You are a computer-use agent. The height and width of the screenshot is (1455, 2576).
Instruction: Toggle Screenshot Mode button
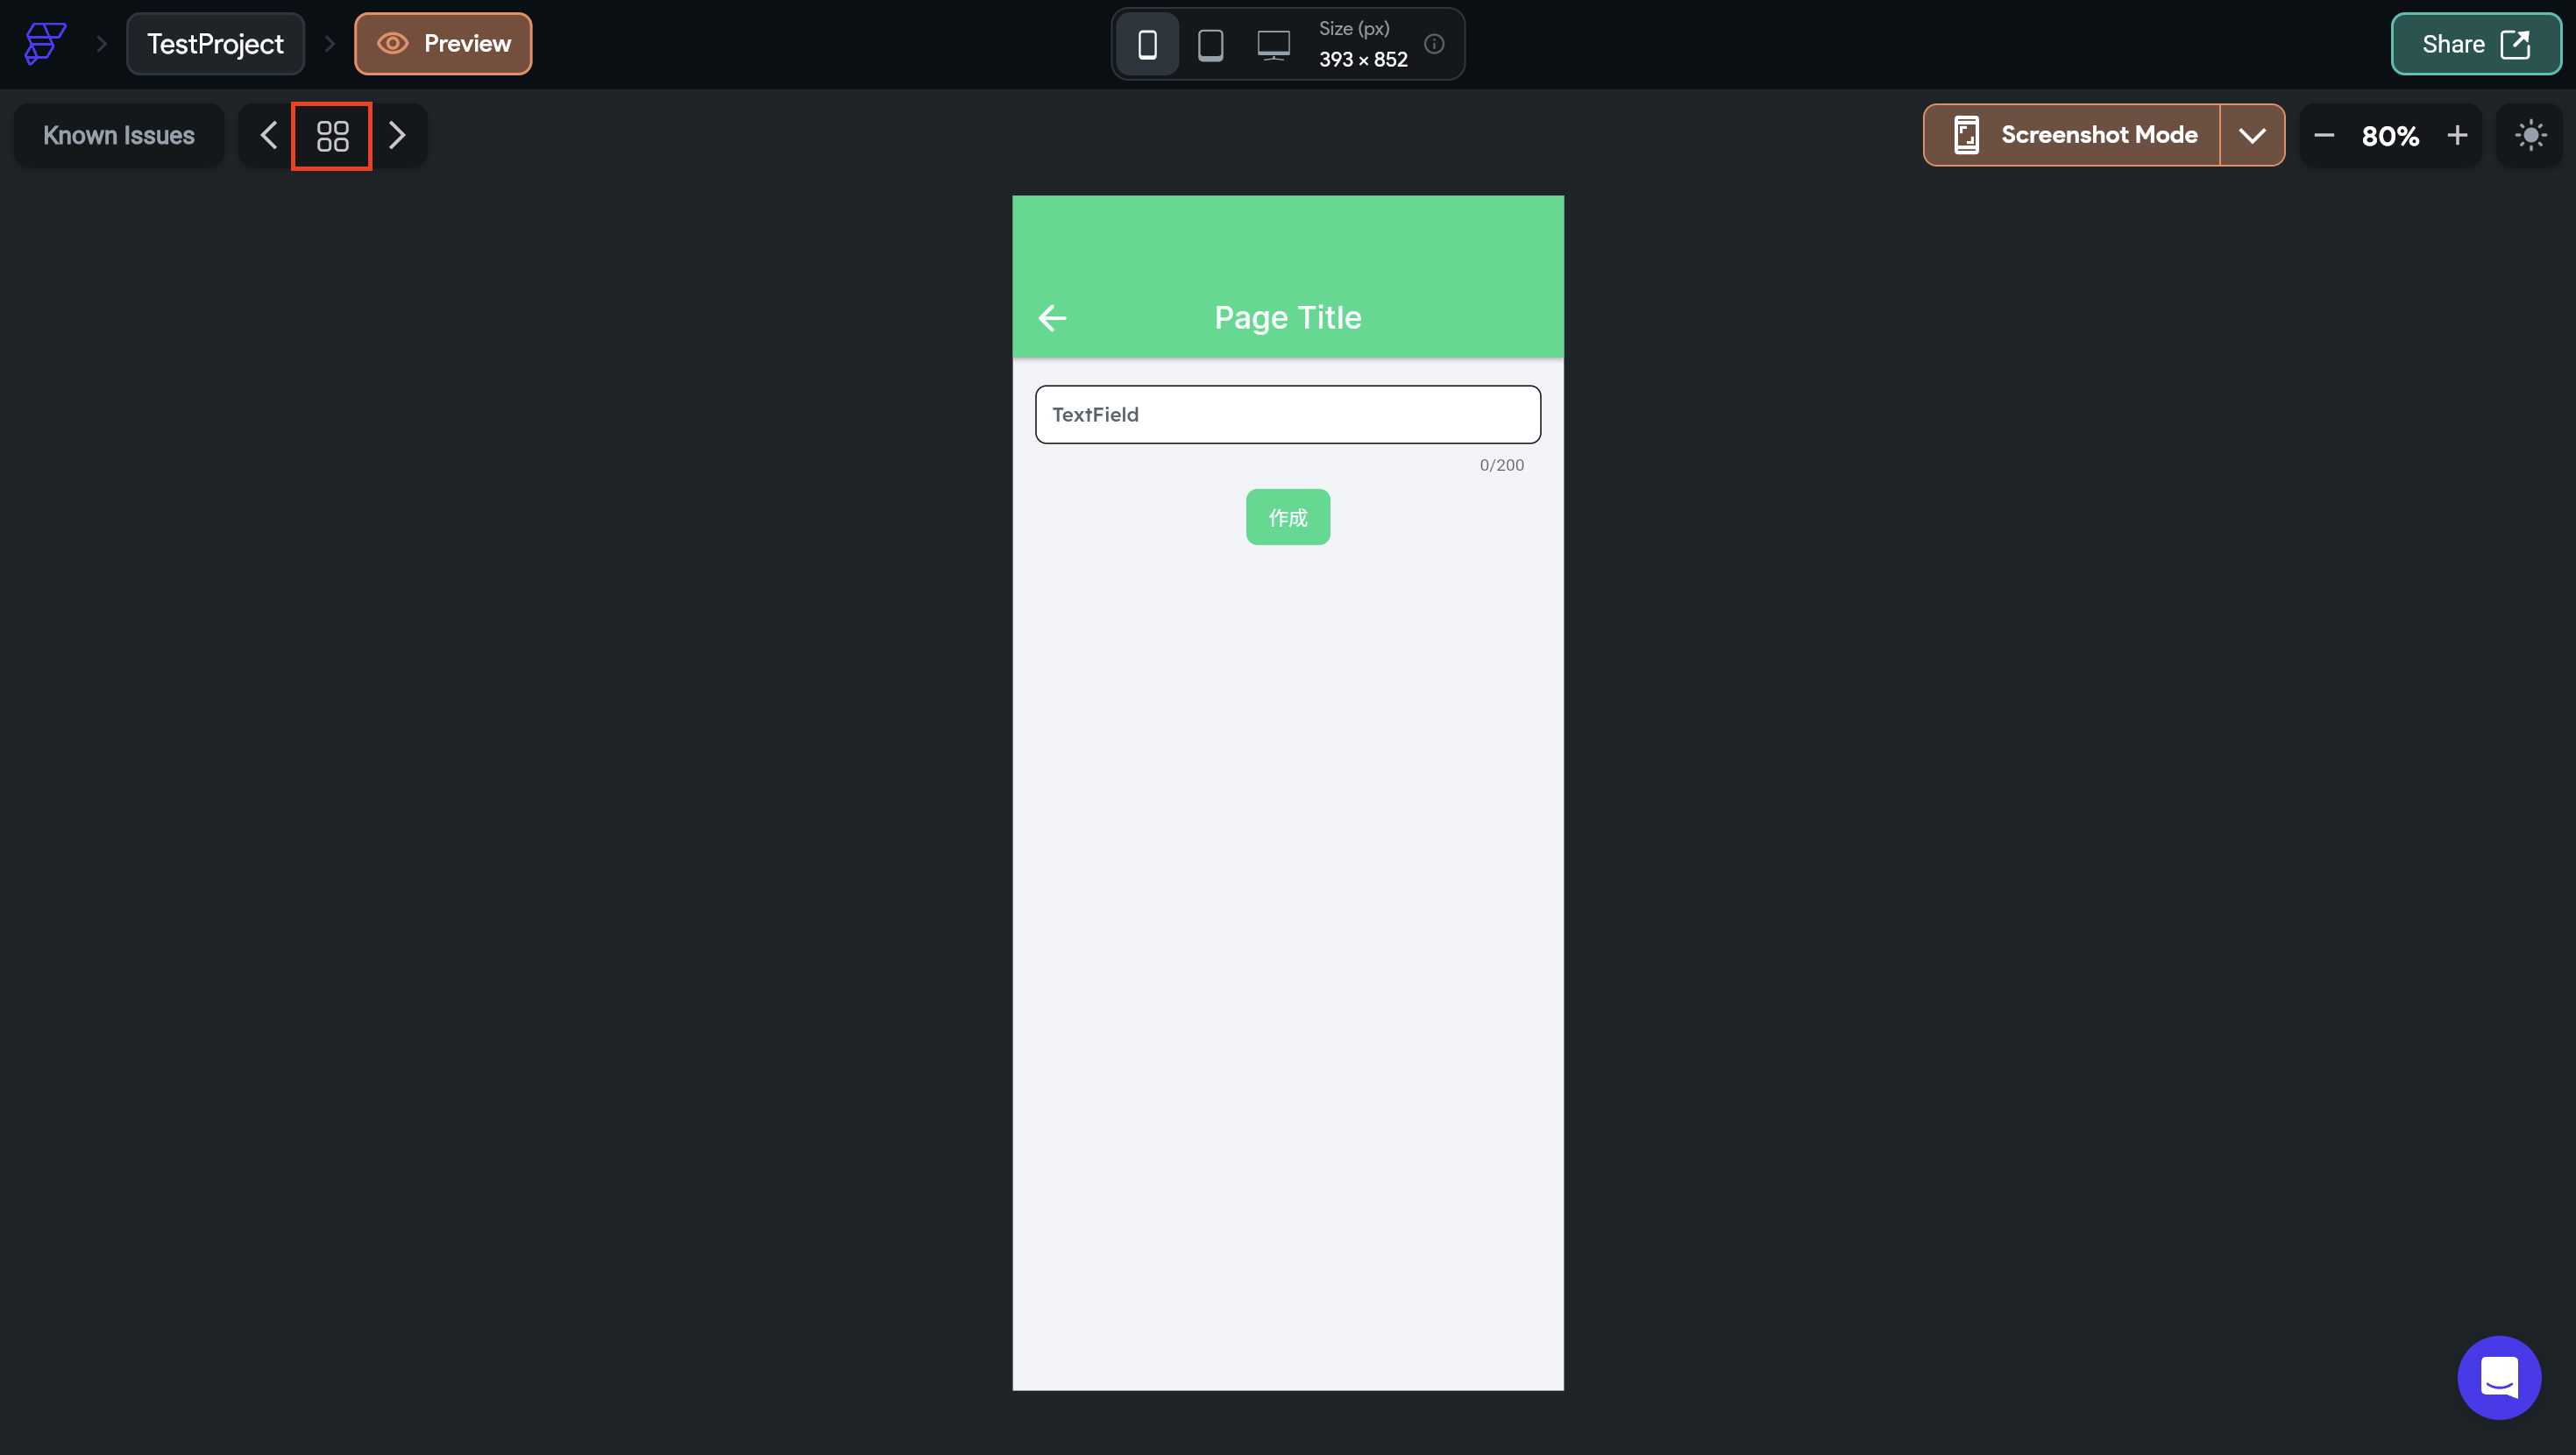(x=2073, y=135)
